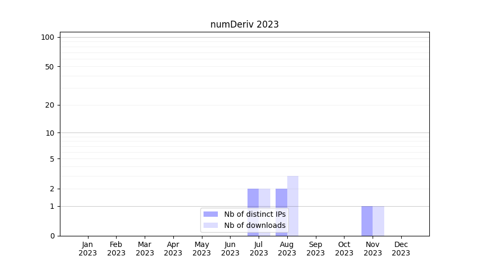Select the y-axis tick label '20'
This screenshot has height=265, width=477.
[x=50, y=105]
